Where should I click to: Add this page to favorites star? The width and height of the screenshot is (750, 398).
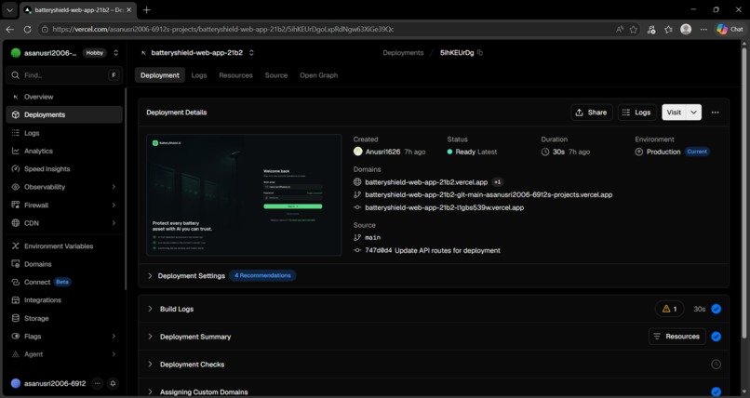634,29
